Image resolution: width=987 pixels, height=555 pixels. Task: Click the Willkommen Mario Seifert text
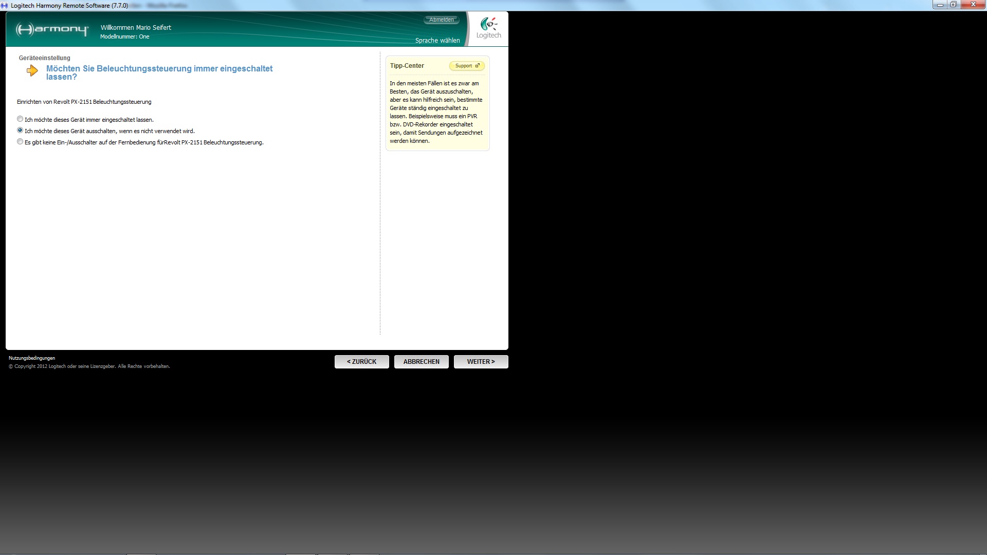point(136,28)
